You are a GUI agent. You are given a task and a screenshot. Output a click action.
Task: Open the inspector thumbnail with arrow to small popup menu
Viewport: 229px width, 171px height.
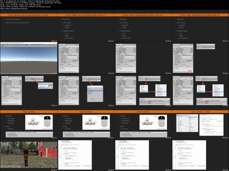coord(29,91)
